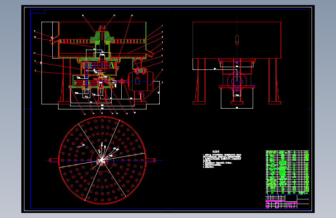Click the magenta dashed circle in the side view
The image size is (336, 218).
pos(237,81)
